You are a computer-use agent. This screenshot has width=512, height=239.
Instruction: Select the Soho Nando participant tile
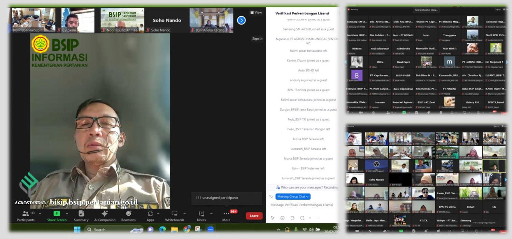tap(167, 20)
